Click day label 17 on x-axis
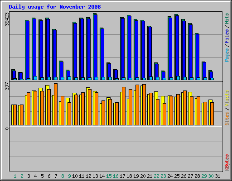The height and width of the screenshot is (181, 232). pos(122,176)
